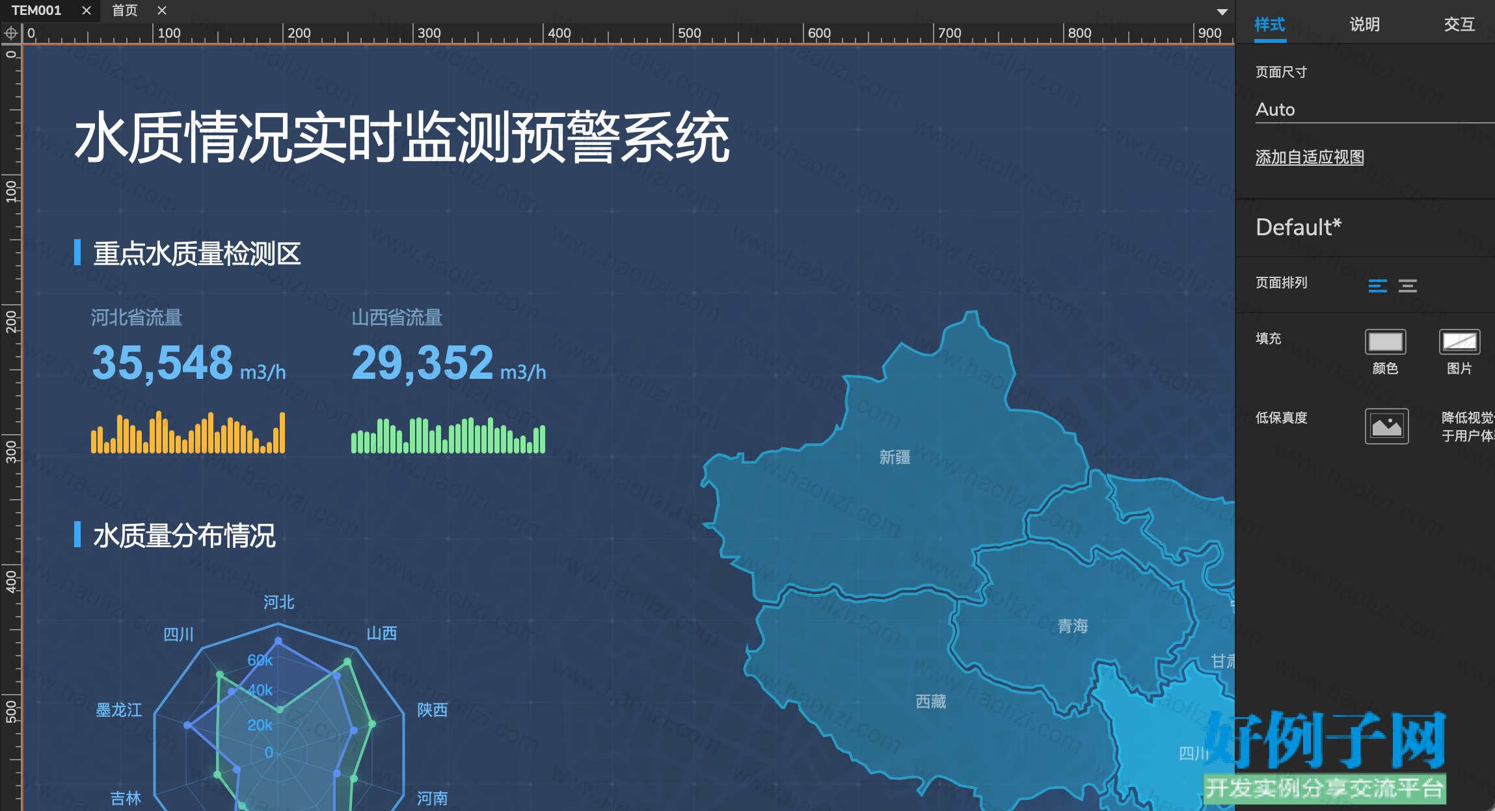Toggle the 低保真度 image icon
The image size is (1495, 811).
click(1386, 426)
